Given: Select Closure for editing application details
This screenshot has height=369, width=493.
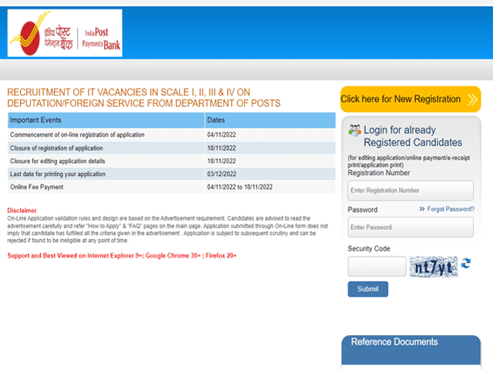Looking at the screenshot, I should pos(58,161).
